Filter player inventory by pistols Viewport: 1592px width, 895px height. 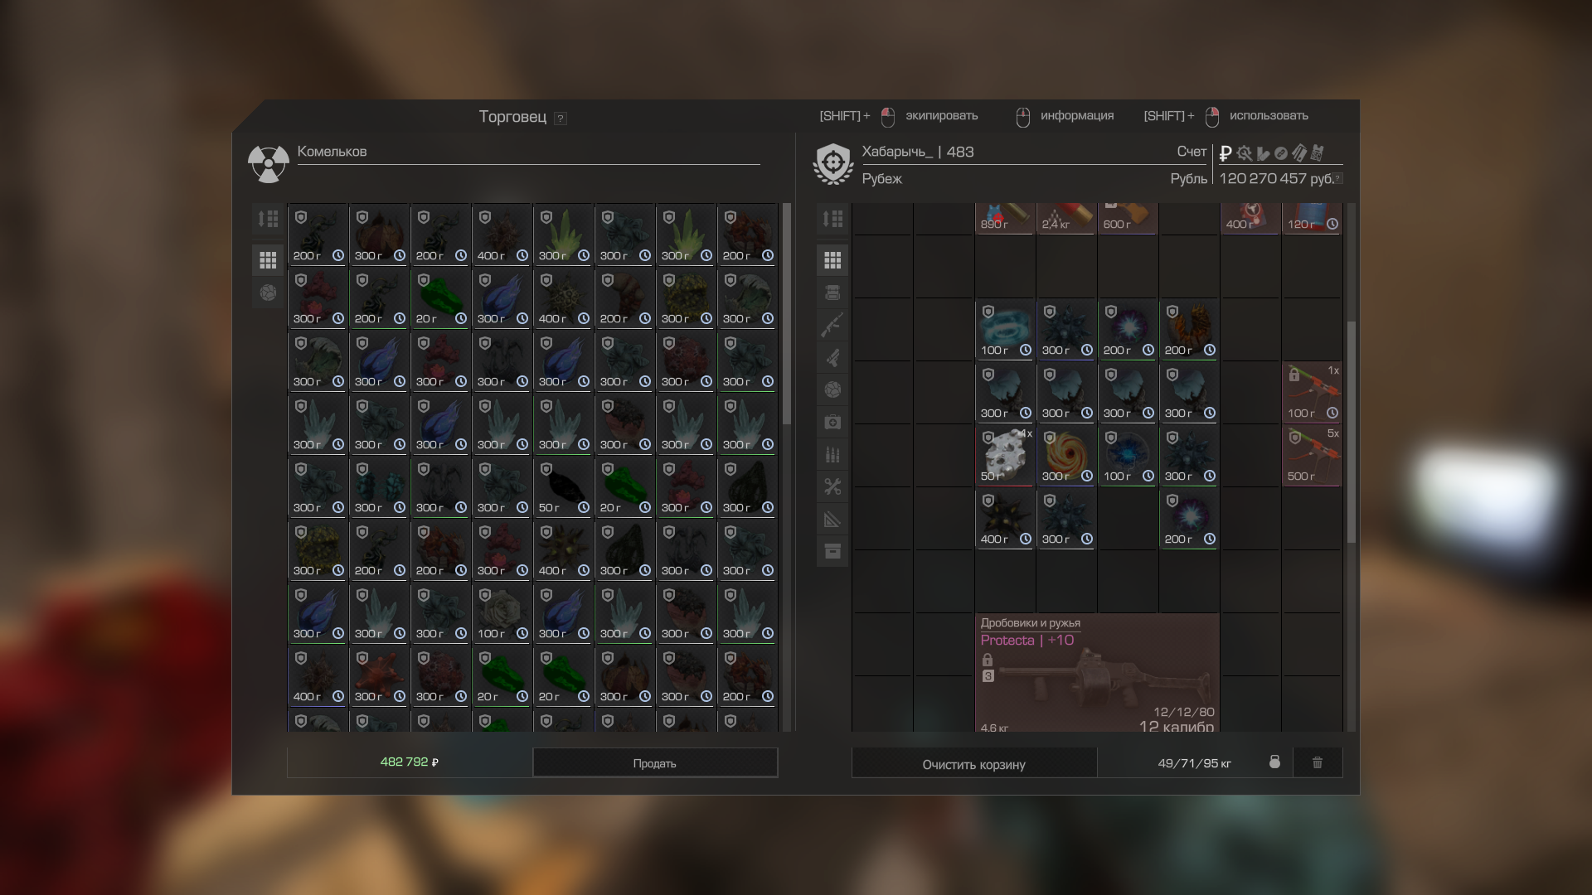coord(832,357)
